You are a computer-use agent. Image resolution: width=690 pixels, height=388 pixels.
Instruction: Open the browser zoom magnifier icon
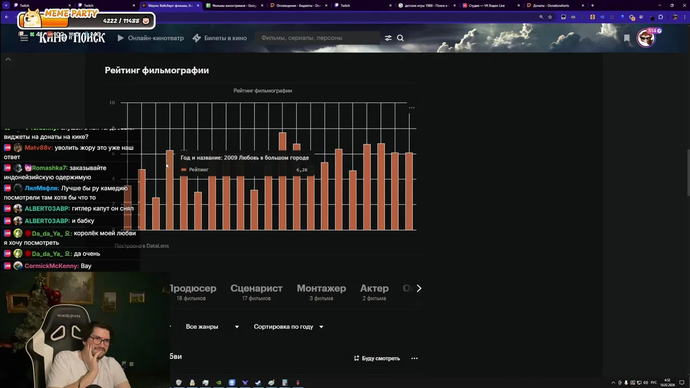[541, 17]
